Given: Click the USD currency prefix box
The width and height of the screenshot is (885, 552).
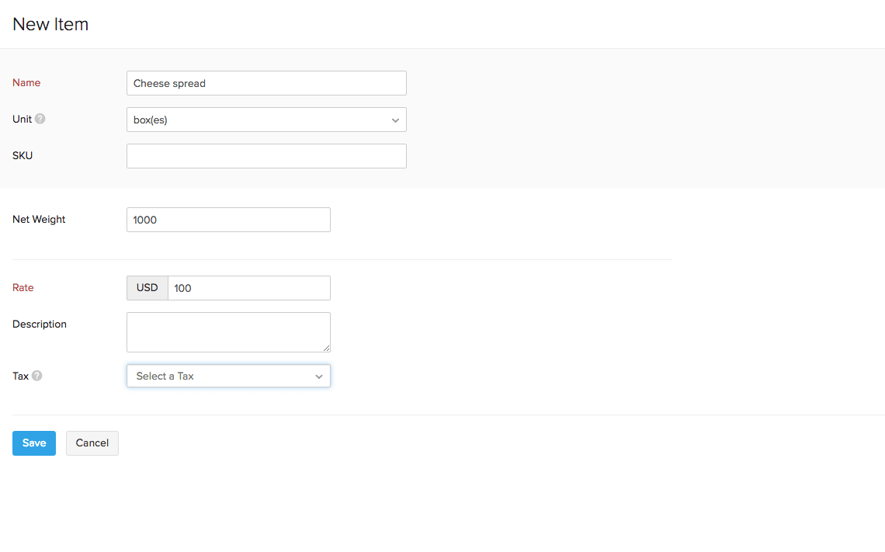Looking at the screenshot, I should click(x=147, y=288).
